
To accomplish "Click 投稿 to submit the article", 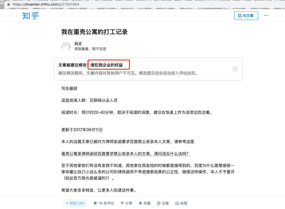I will [181, 203].
